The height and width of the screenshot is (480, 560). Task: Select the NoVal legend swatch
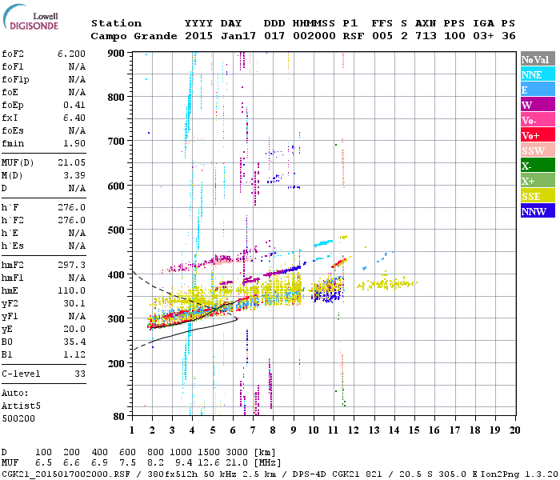(x=538, y=59)
